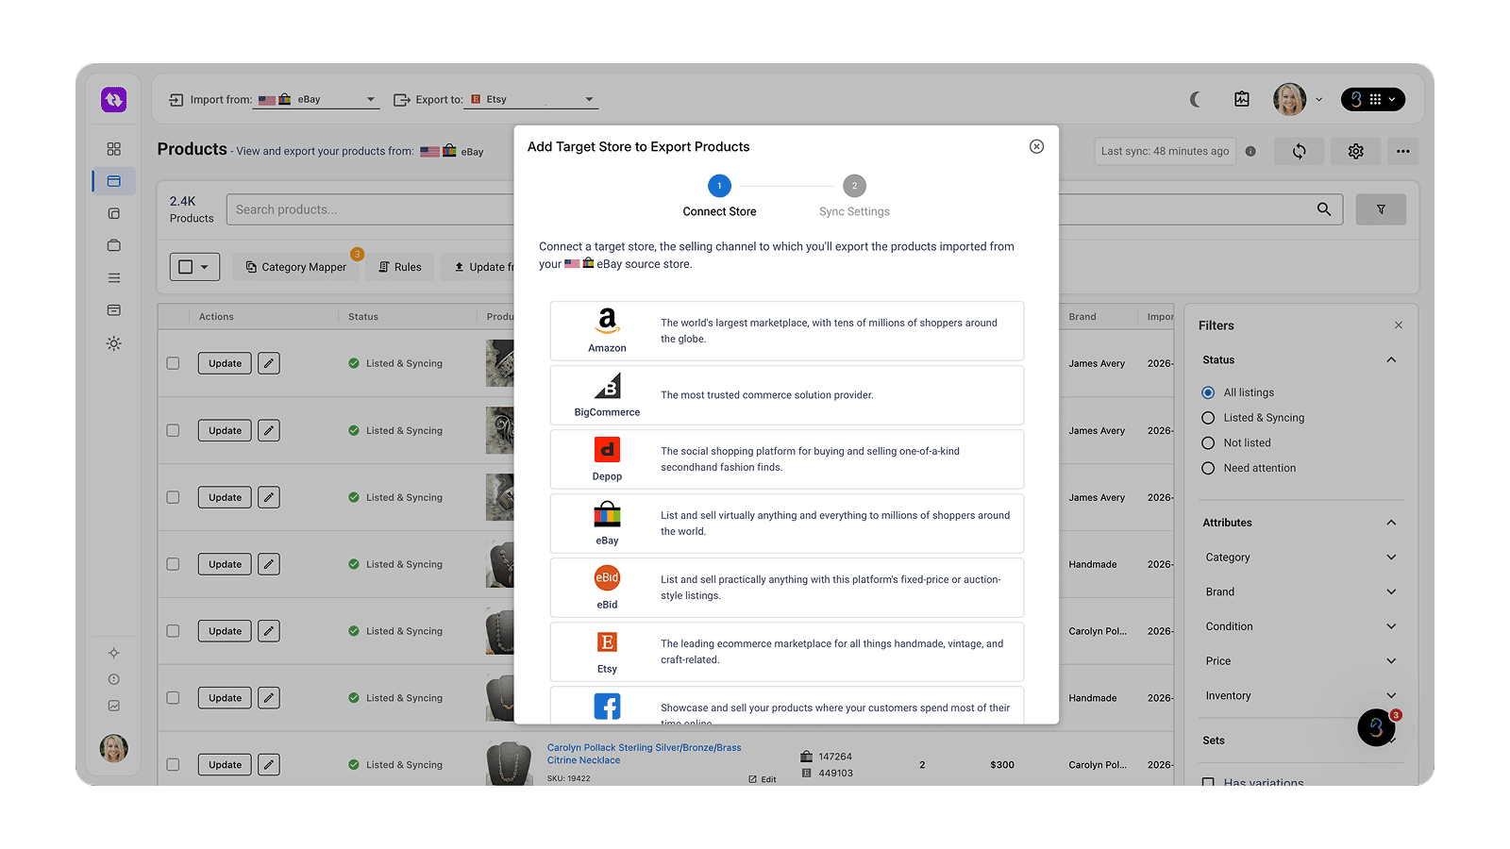Check the second product row checkbox
The image size is (1510, 849).
coord(173,430)
